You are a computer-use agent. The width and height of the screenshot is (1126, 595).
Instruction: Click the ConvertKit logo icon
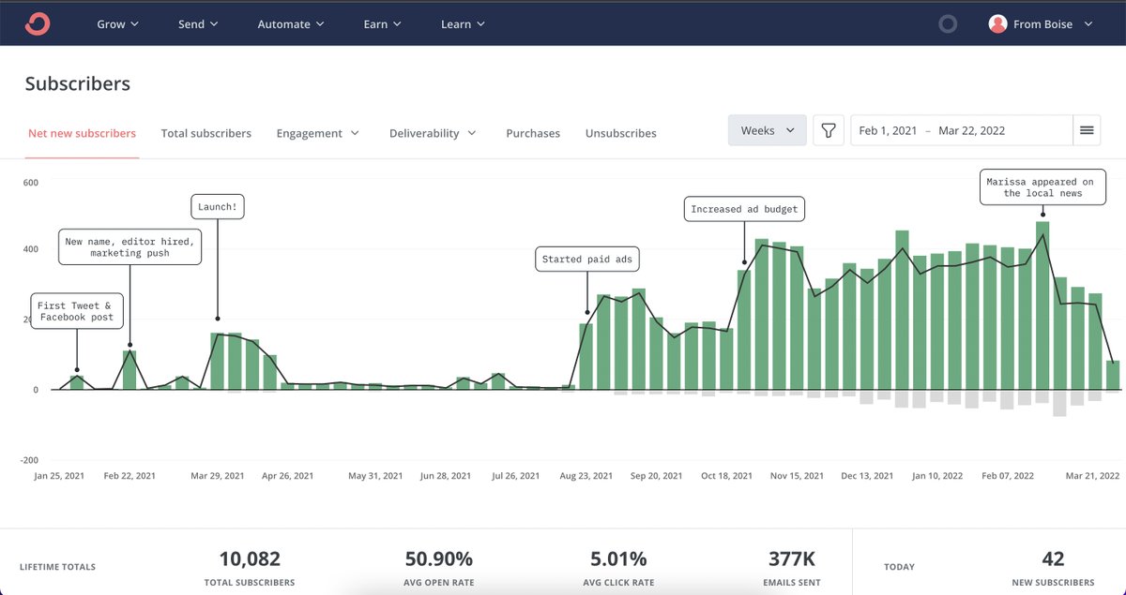[x=38, y=23]
